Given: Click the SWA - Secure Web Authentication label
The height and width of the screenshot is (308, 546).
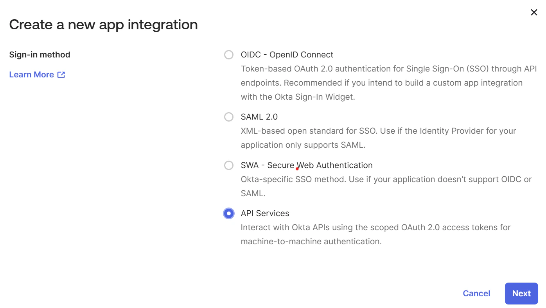Looking at the screenshot, I should coord(307,165).
